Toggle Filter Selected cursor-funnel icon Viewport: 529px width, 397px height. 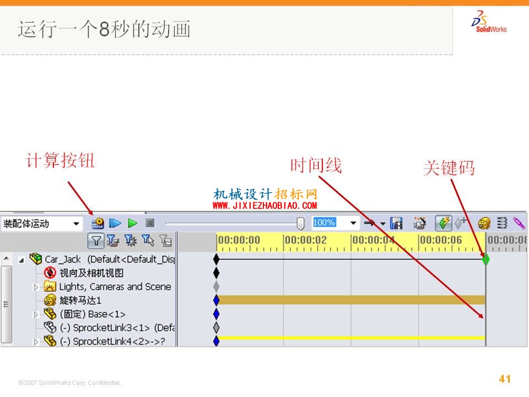[x=148, y=241]
